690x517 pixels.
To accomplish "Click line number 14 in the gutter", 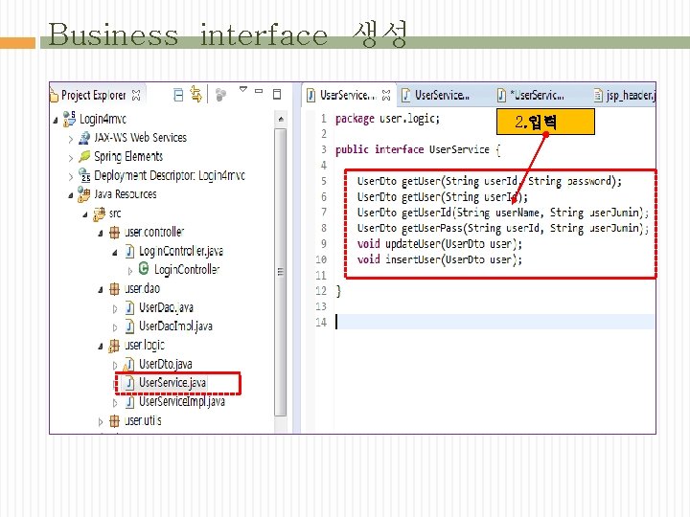I will [x=321, y=323].
